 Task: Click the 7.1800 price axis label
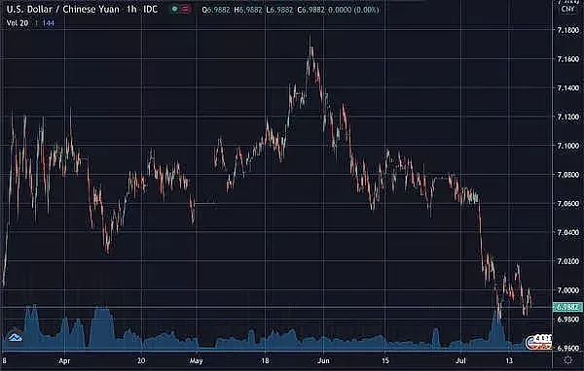[568, 30]
